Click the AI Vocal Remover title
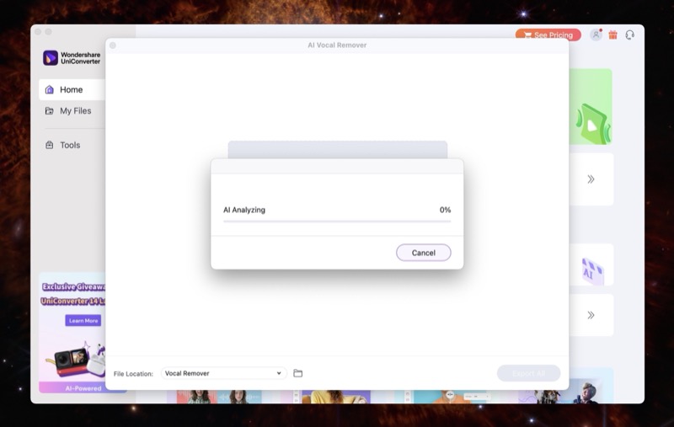Screen dimensions: 674x427 [337, 45]
